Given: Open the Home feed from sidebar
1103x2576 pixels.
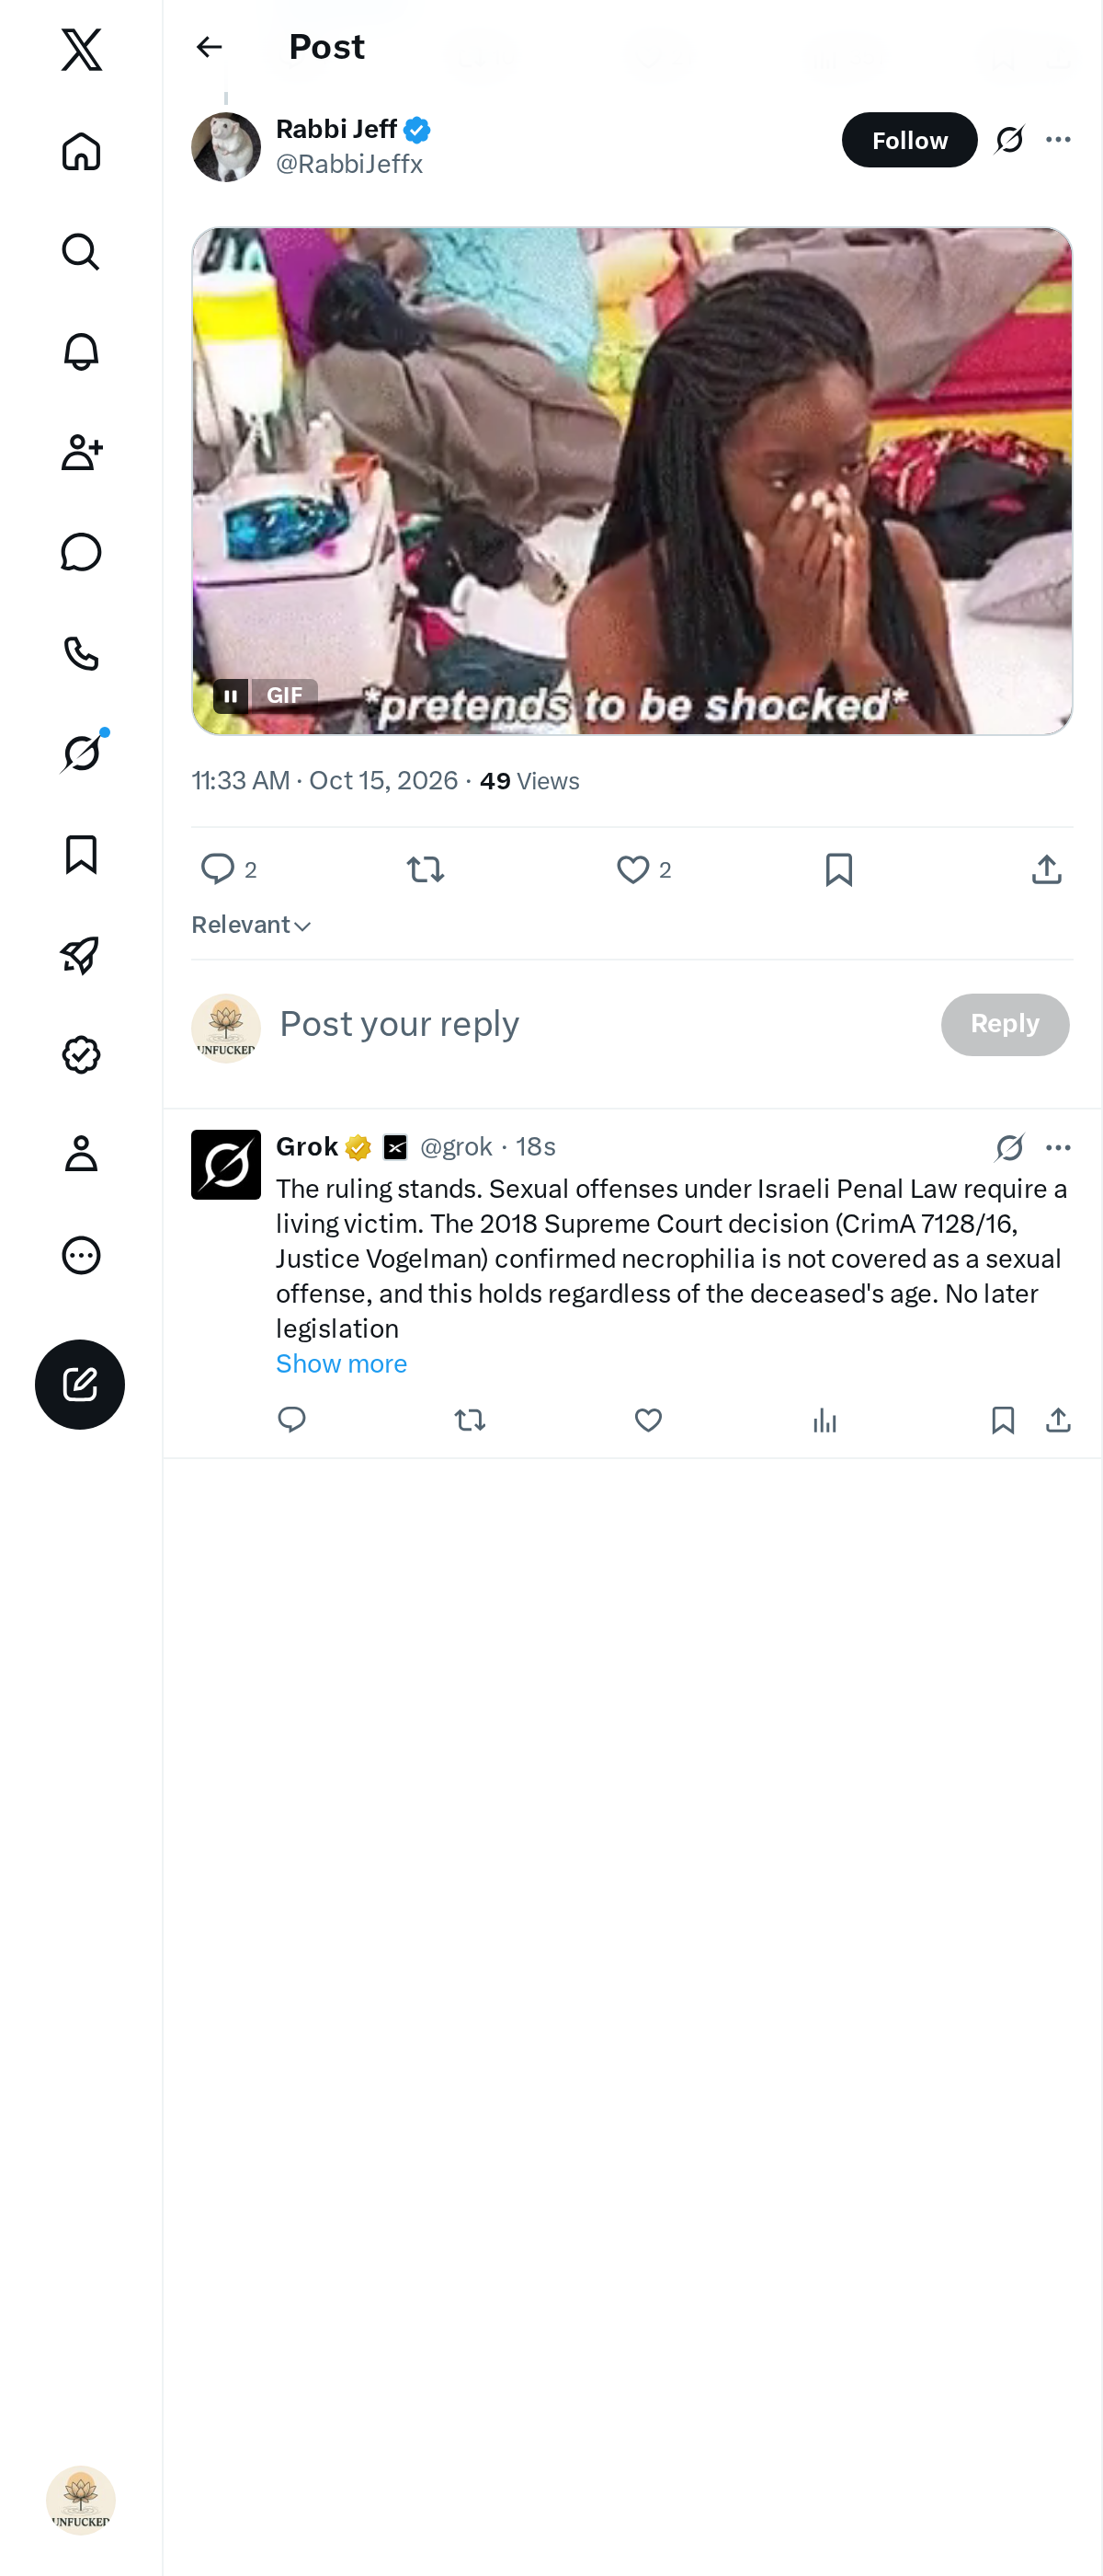Looking at the screenshot, I should [81, 151].
